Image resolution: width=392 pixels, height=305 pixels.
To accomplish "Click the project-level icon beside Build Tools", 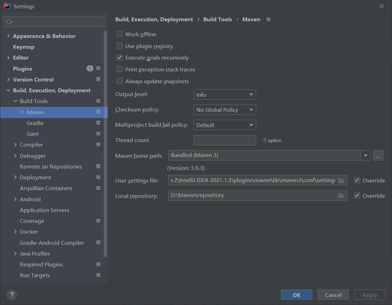I will [x=98, y=101].
